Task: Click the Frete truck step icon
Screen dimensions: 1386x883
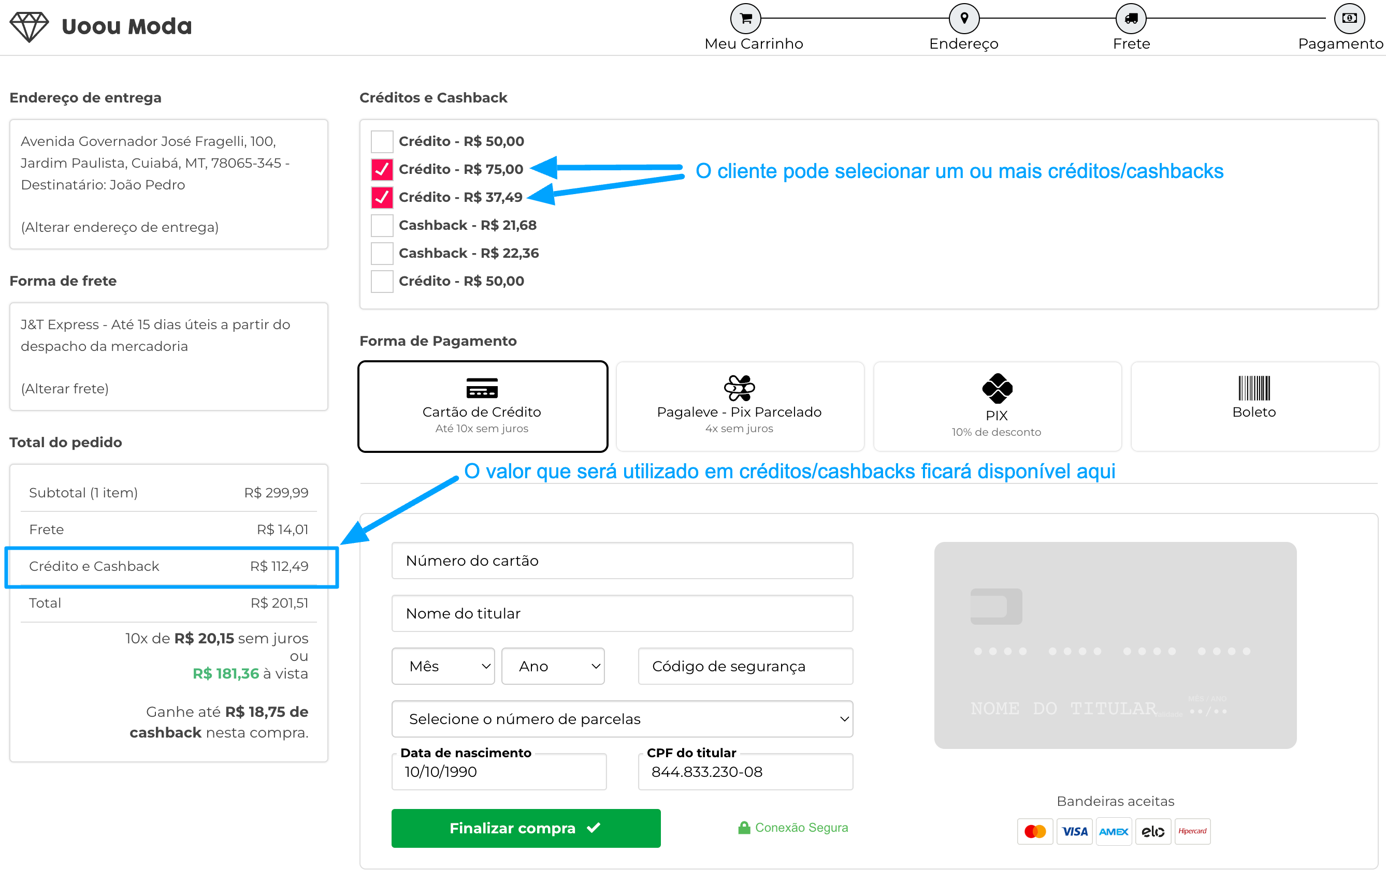Action: click(x=1131, y=19)
